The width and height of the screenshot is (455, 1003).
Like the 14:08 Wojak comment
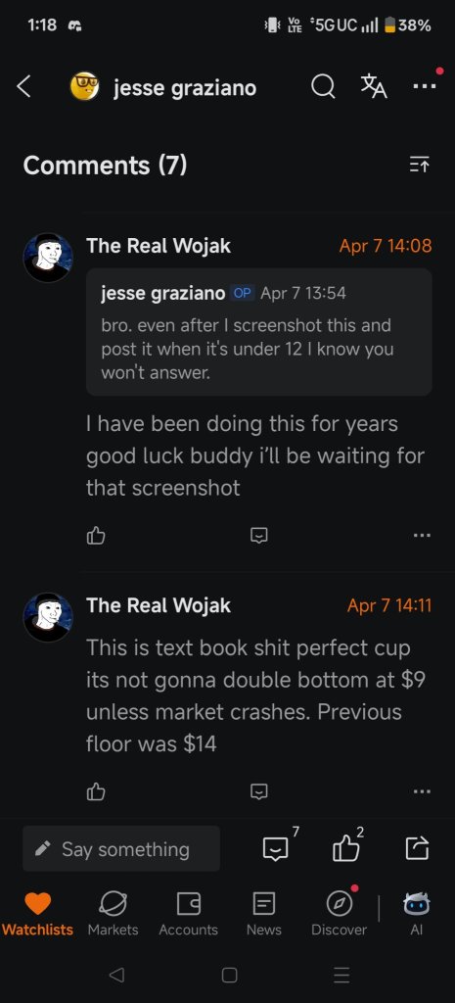point(96,535)
